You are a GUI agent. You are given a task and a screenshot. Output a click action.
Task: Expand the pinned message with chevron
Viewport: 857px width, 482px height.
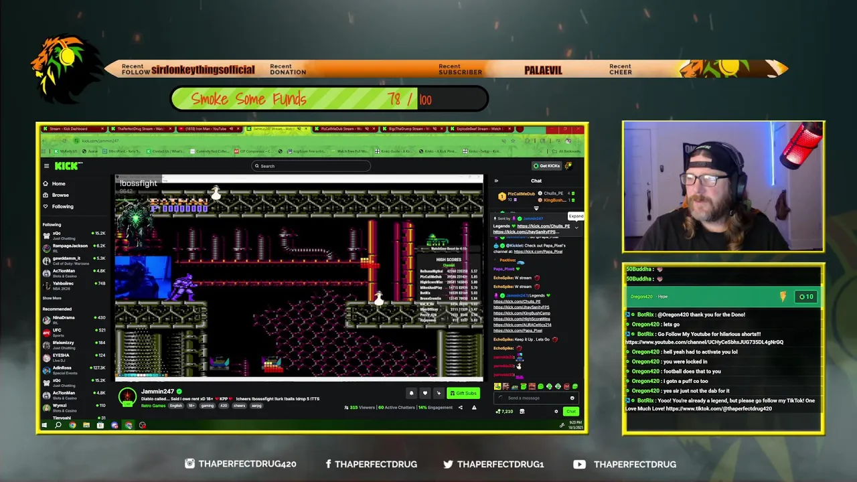point(576,227)
